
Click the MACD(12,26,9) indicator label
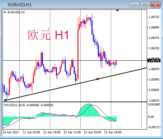click(15, 105)
